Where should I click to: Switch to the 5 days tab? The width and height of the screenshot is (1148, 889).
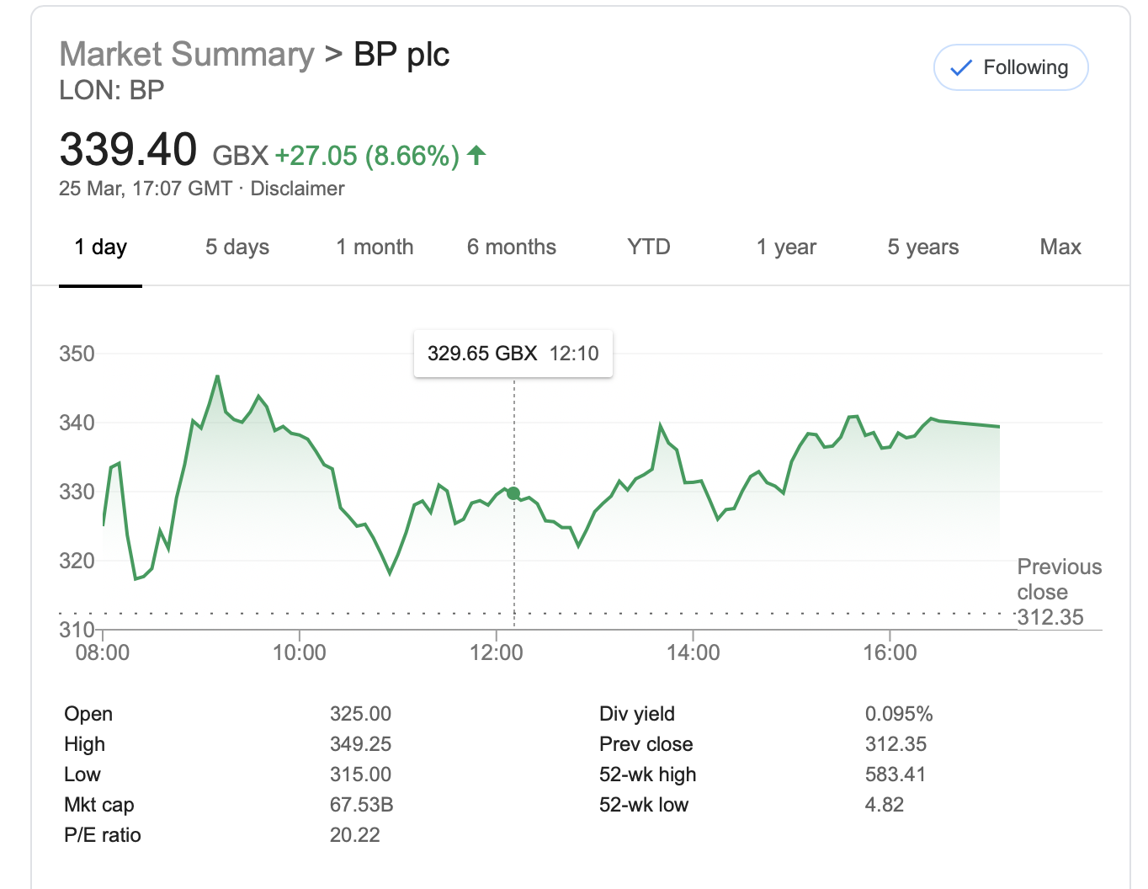coord(237,248)
